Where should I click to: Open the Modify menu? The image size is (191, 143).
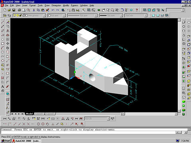coord(66,6)
